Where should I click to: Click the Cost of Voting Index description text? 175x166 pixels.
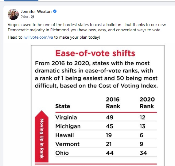[x=96, y=75]
